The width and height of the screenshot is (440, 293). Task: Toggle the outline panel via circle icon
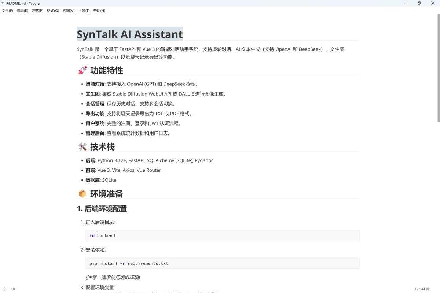point(4,289)
